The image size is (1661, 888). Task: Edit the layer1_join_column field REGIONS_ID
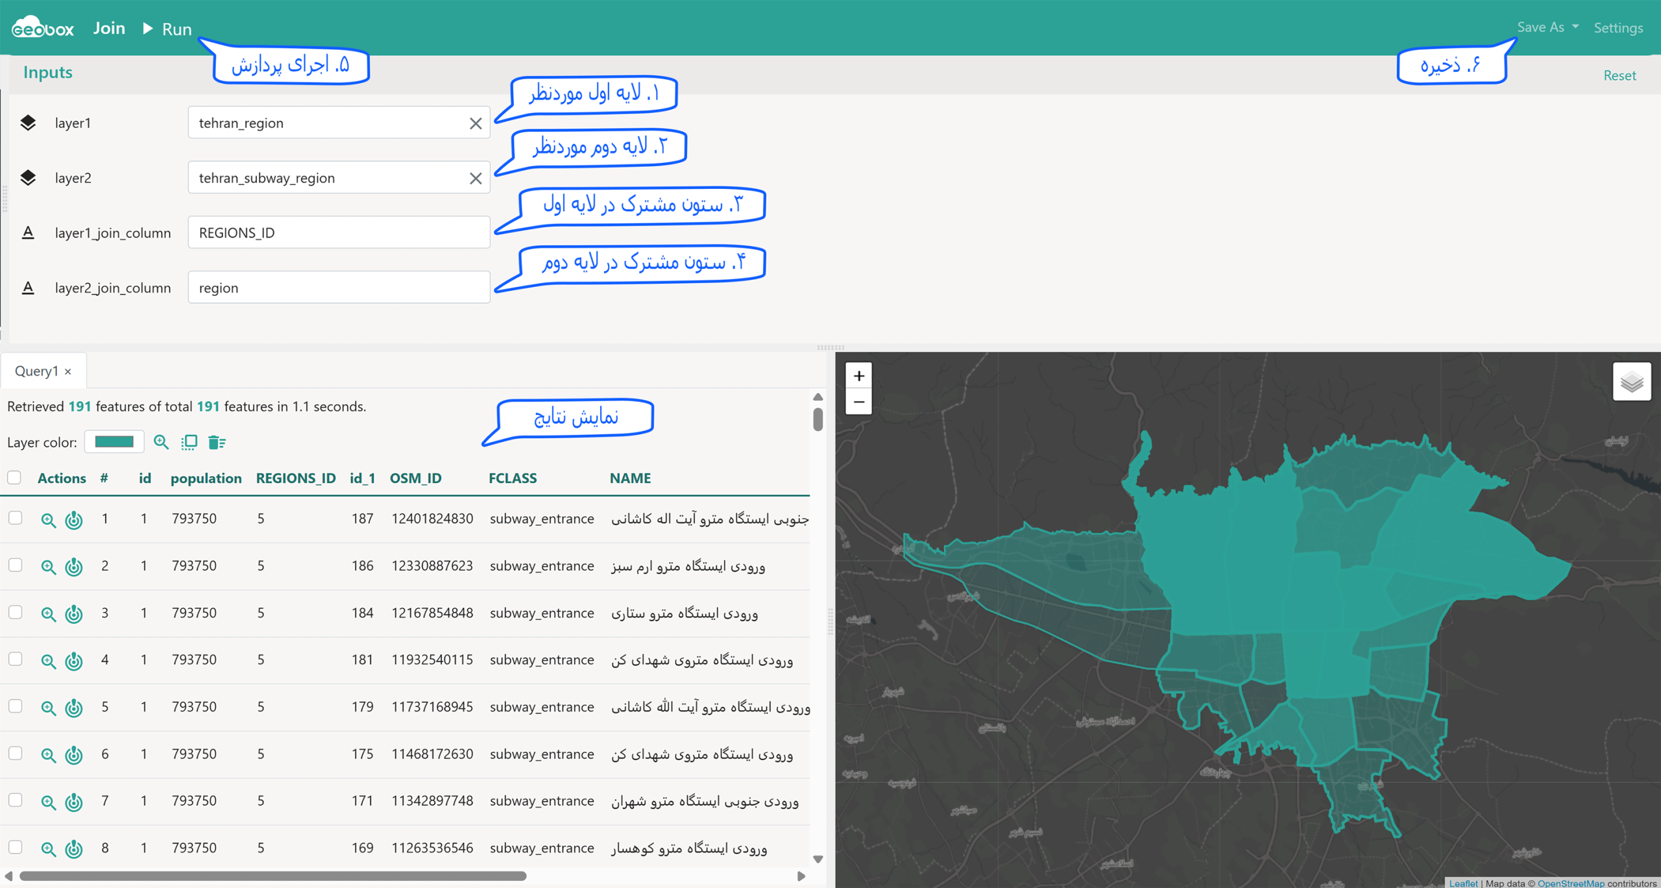click(x=339, y=232)
